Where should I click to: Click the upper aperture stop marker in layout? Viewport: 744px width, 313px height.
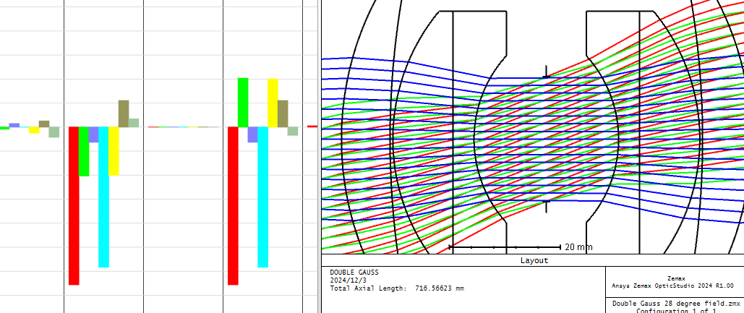pos(546,71)
